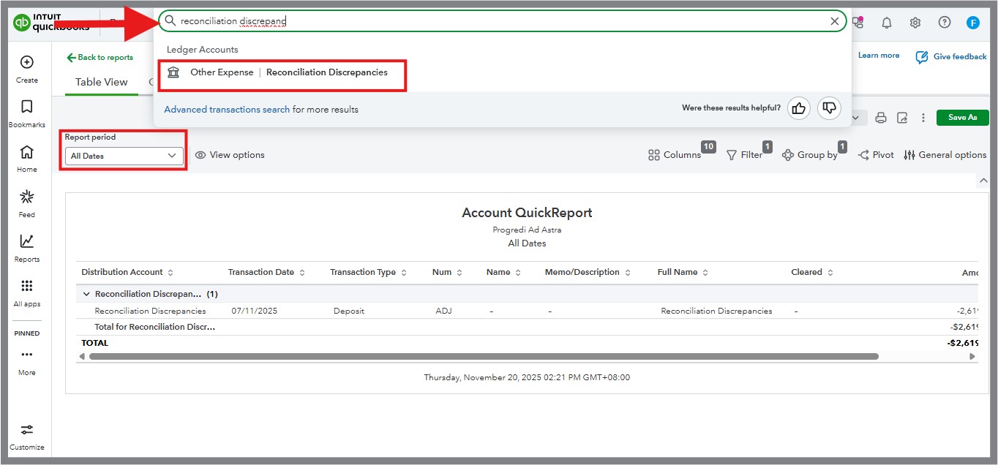
Task: Click inside the search input field
Action: (x=498, y=21)
